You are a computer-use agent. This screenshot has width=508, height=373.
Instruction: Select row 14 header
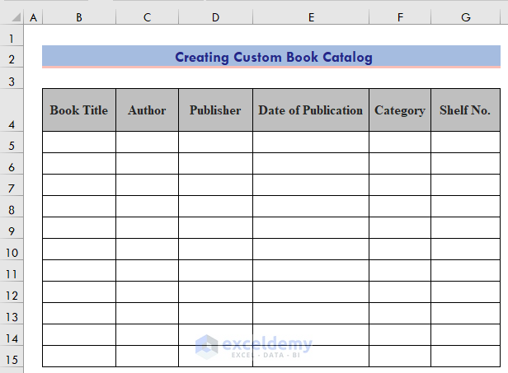click(12, 335)
